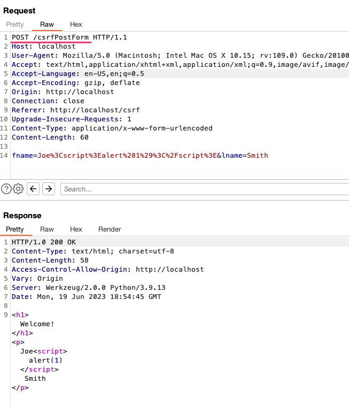Click the opening h1 tag in response
The width and height of the screenshot is (349, 407).
click(x=20, y=315)
